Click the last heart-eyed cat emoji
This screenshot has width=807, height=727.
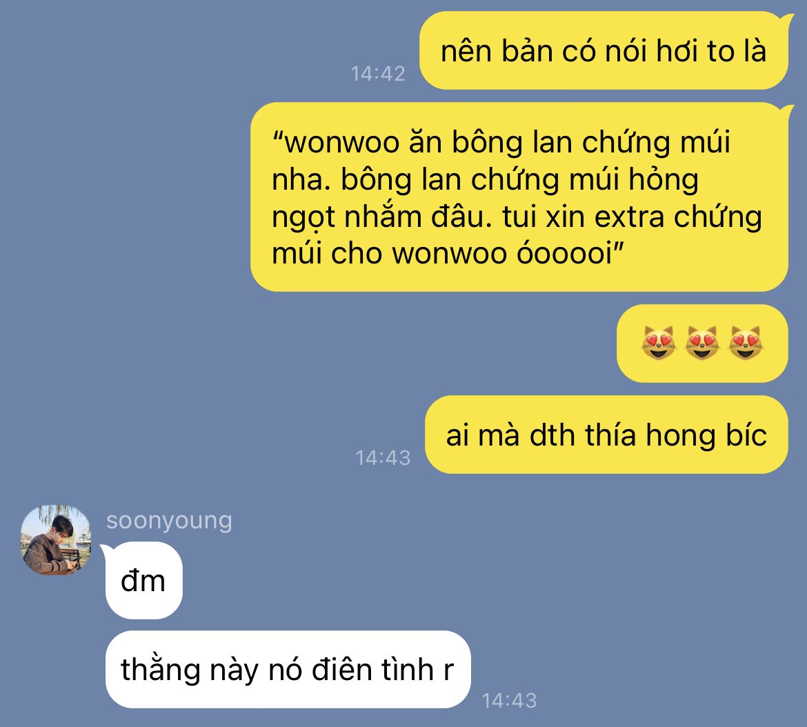(x=746, y=343)
